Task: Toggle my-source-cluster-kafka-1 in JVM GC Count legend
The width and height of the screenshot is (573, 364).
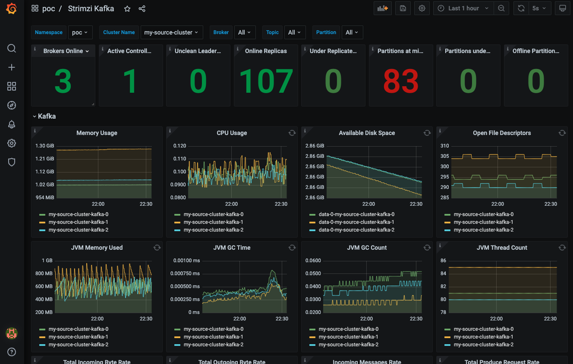Action: point(348,337)
